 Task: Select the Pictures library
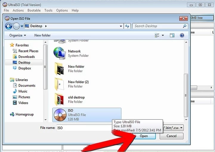pos(24,97)
